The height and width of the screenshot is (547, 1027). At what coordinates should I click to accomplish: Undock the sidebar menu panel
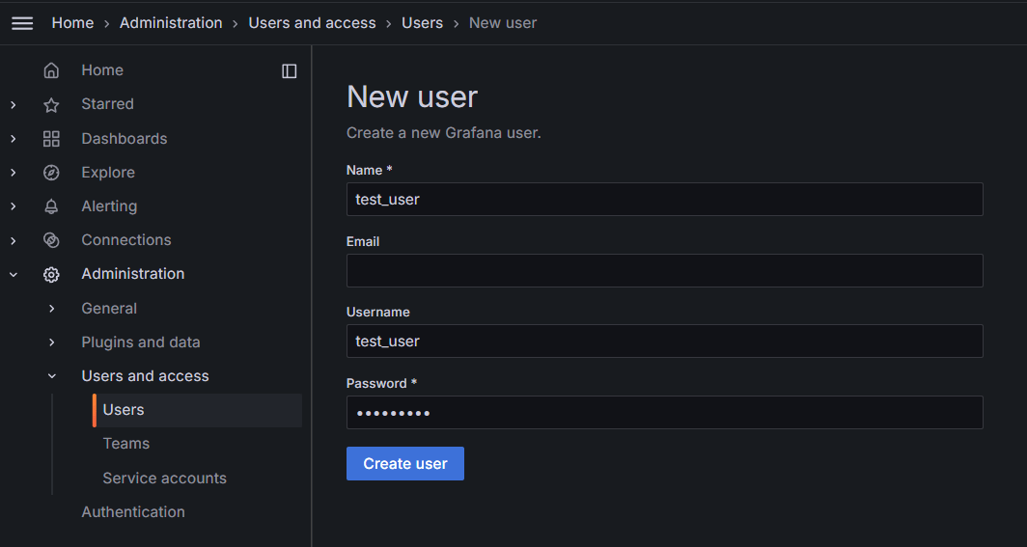point(289,70)
